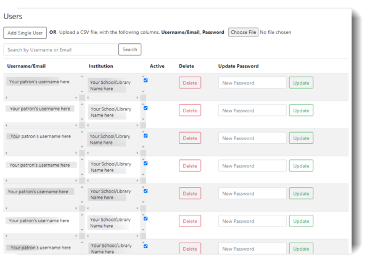Image resolution: width=370 pixels, height=263 pixels.
Task: Click the up scroll arrow in first username cell
Action: 82,77
